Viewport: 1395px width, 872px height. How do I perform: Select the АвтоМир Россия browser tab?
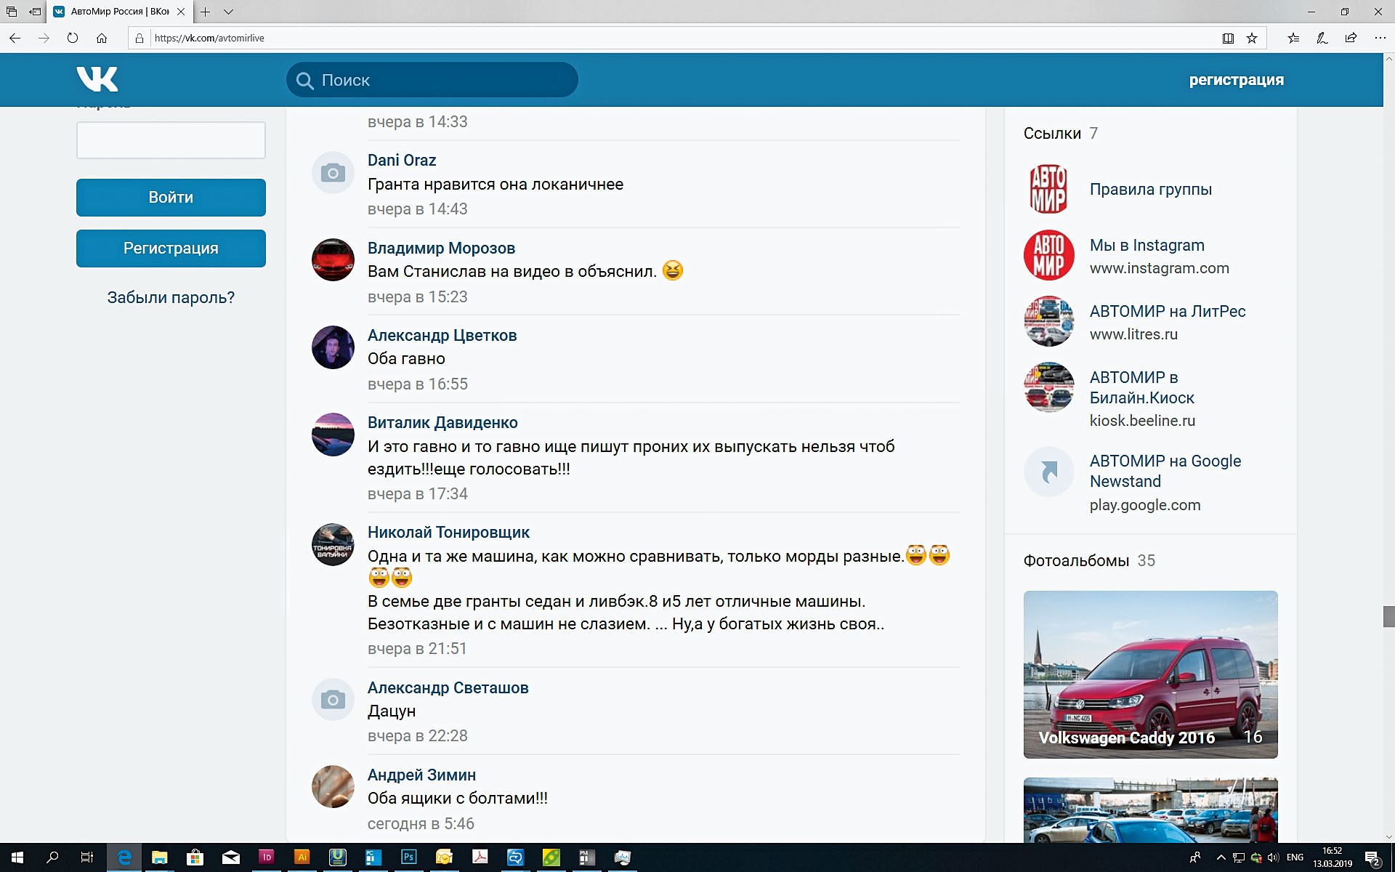pyautogui.click(x=120, y=12)
